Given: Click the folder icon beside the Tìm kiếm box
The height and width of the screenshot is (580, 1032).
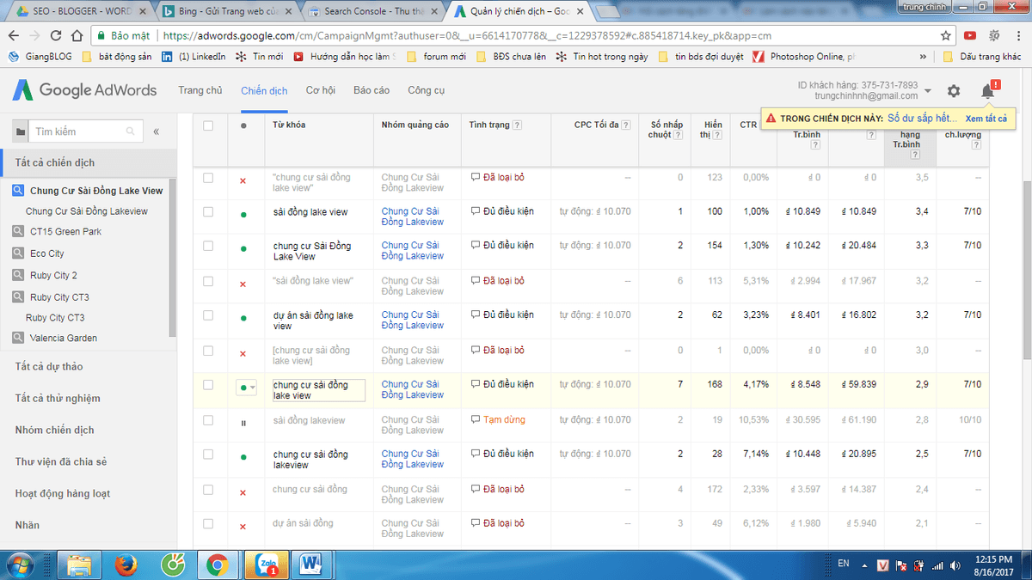Looking at the screenshot, I should [x=20, y=131].
